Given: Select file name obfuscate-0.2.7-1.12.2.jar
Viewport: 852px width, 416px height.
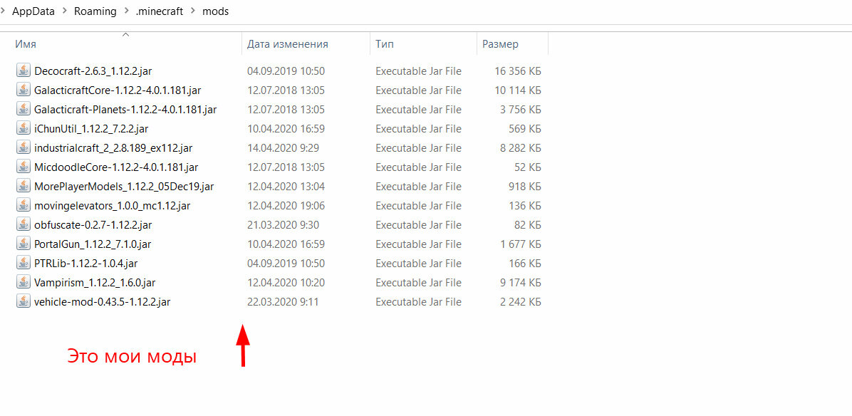Looking at the screenshot, I should pos(93,225).
